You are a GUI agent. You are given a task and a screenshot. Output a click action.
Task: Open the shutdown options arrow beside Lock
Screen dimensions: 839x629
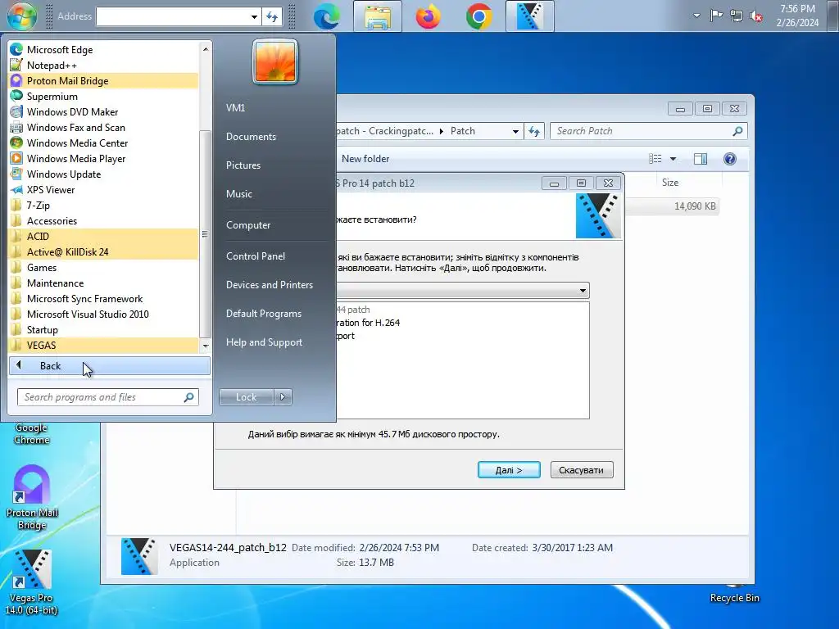tap(283, 397)
